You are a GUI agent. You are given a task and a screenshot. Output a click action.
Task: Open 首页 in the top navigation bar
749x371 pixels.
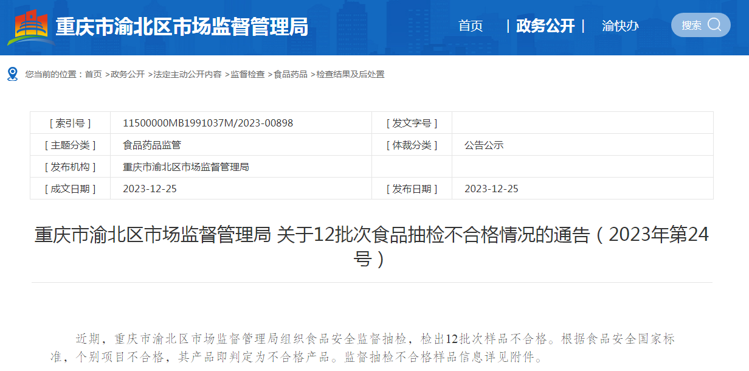[471, 26]
